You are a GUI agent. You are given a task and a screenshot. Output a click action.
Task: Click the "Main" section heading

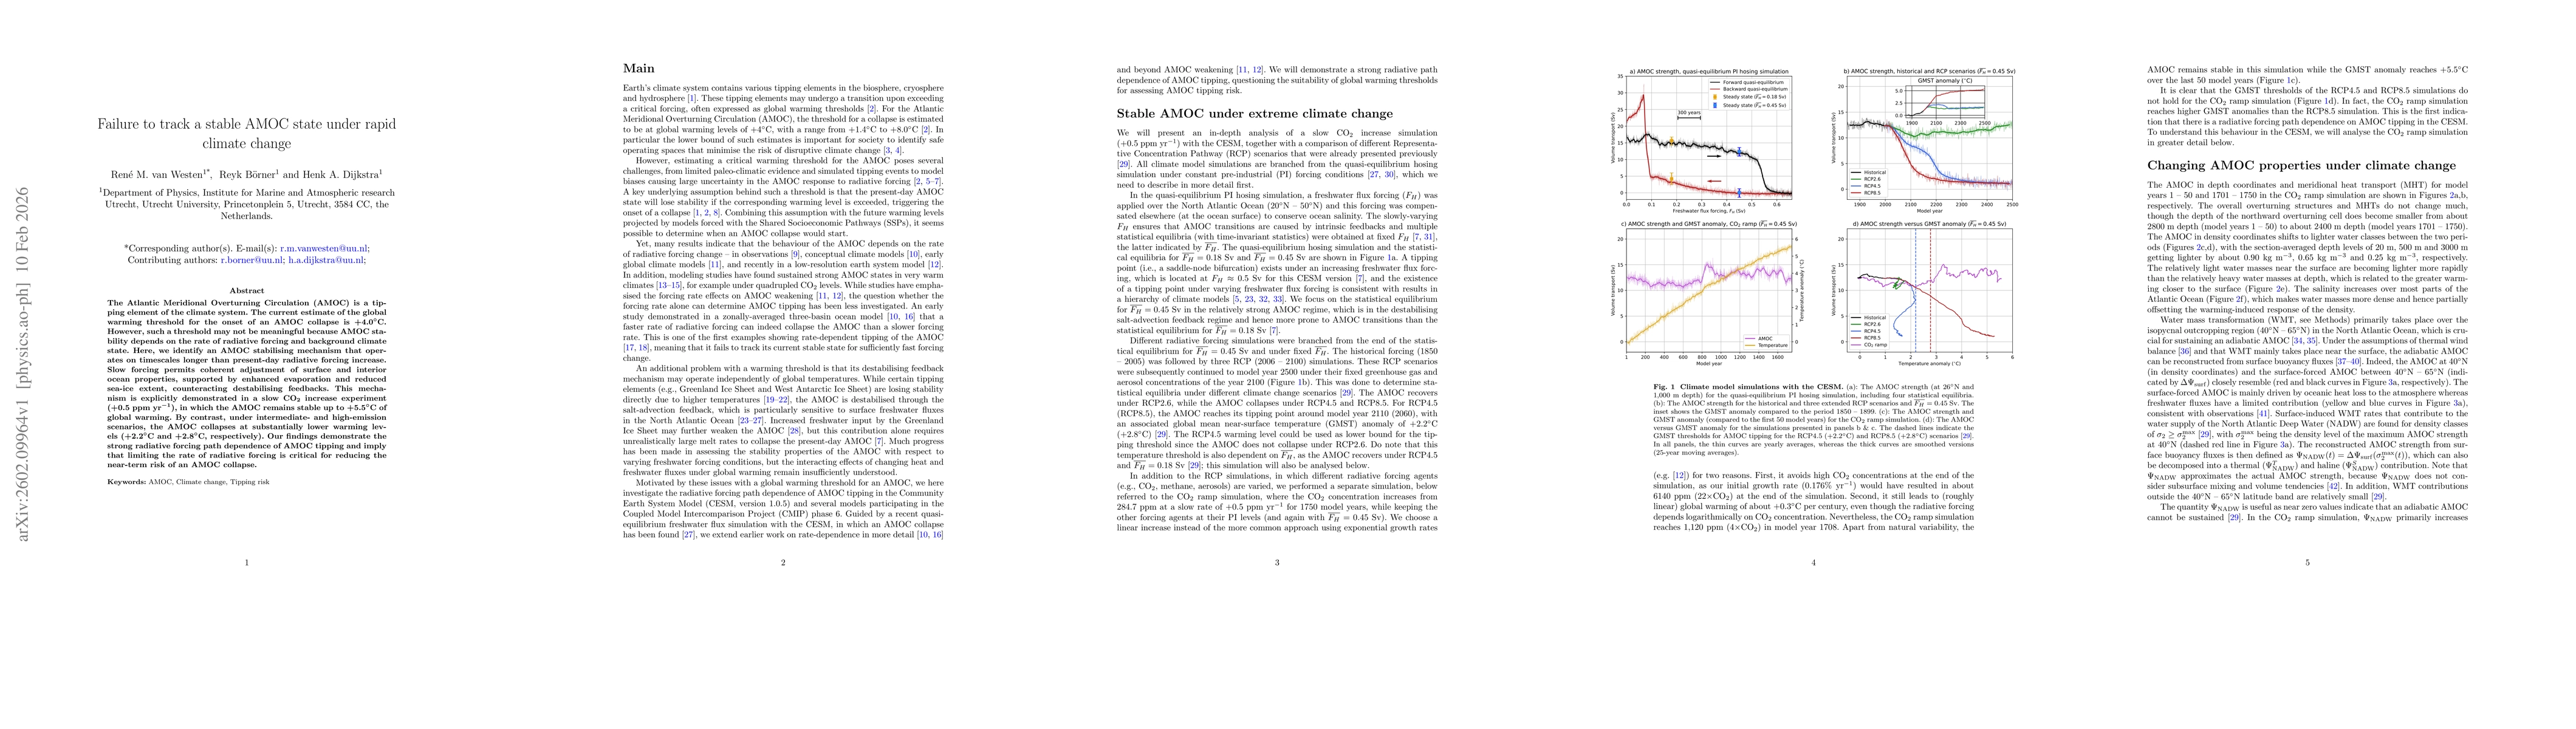coord(640,68)
